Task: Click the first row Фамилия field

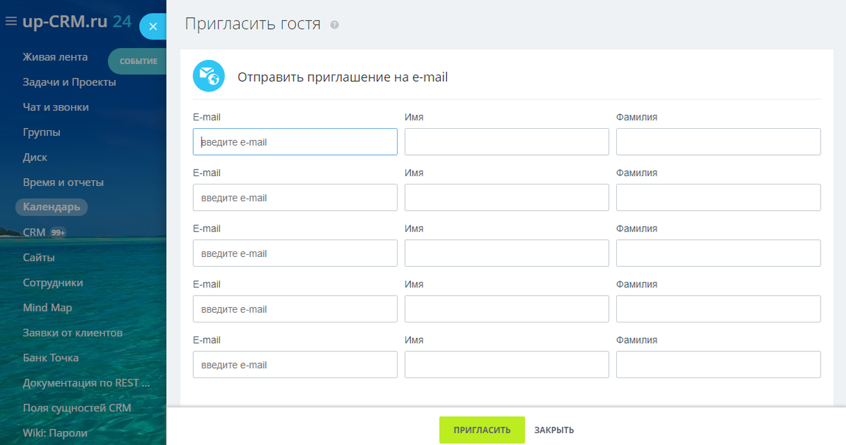Action: 718,142
